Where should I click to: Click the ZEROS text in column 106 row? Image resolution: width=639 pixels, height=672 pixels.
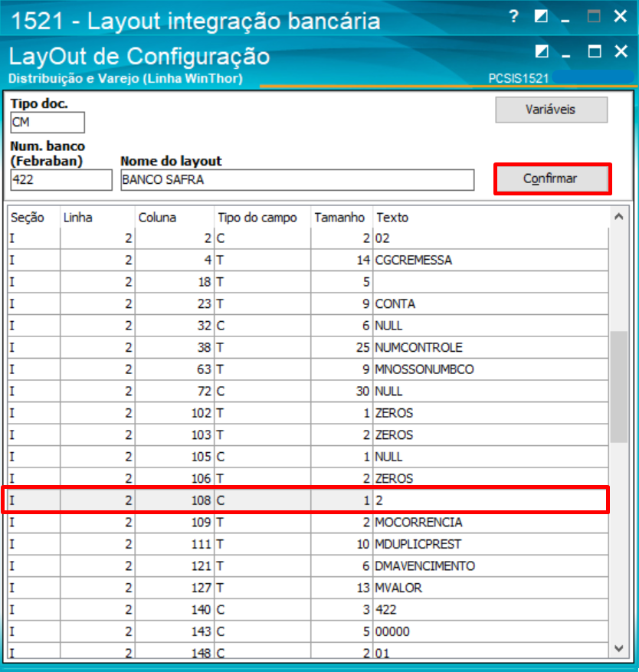[394, 479]
